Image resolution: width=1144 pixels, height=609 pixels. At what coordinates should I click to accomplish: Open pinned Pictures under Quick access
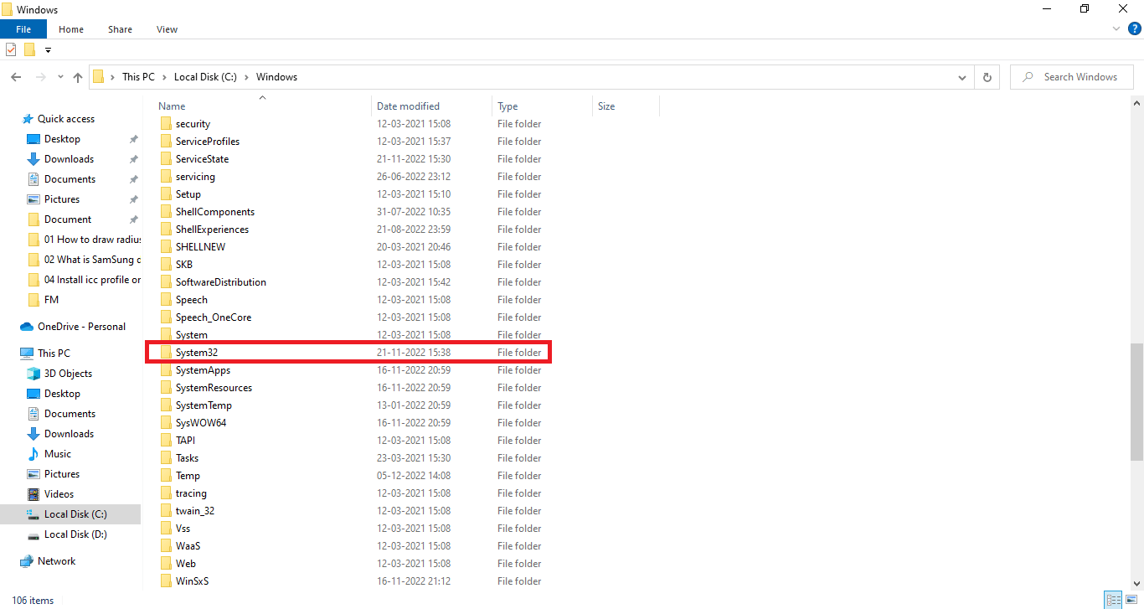click(62, 199)
